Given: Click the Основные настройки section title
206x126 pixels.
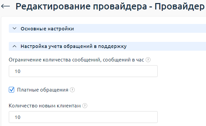Looking at the screenshot, I should coord(47,29).
